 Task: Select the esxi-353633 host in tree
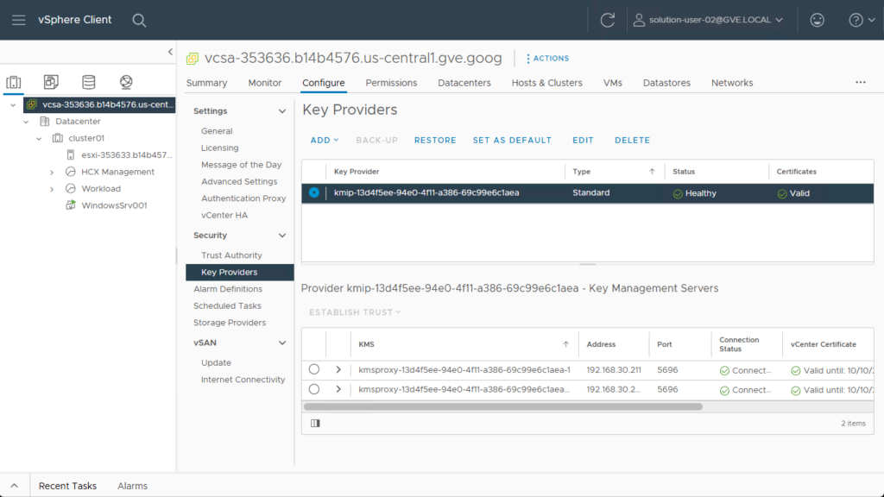(x=127, y=155)
